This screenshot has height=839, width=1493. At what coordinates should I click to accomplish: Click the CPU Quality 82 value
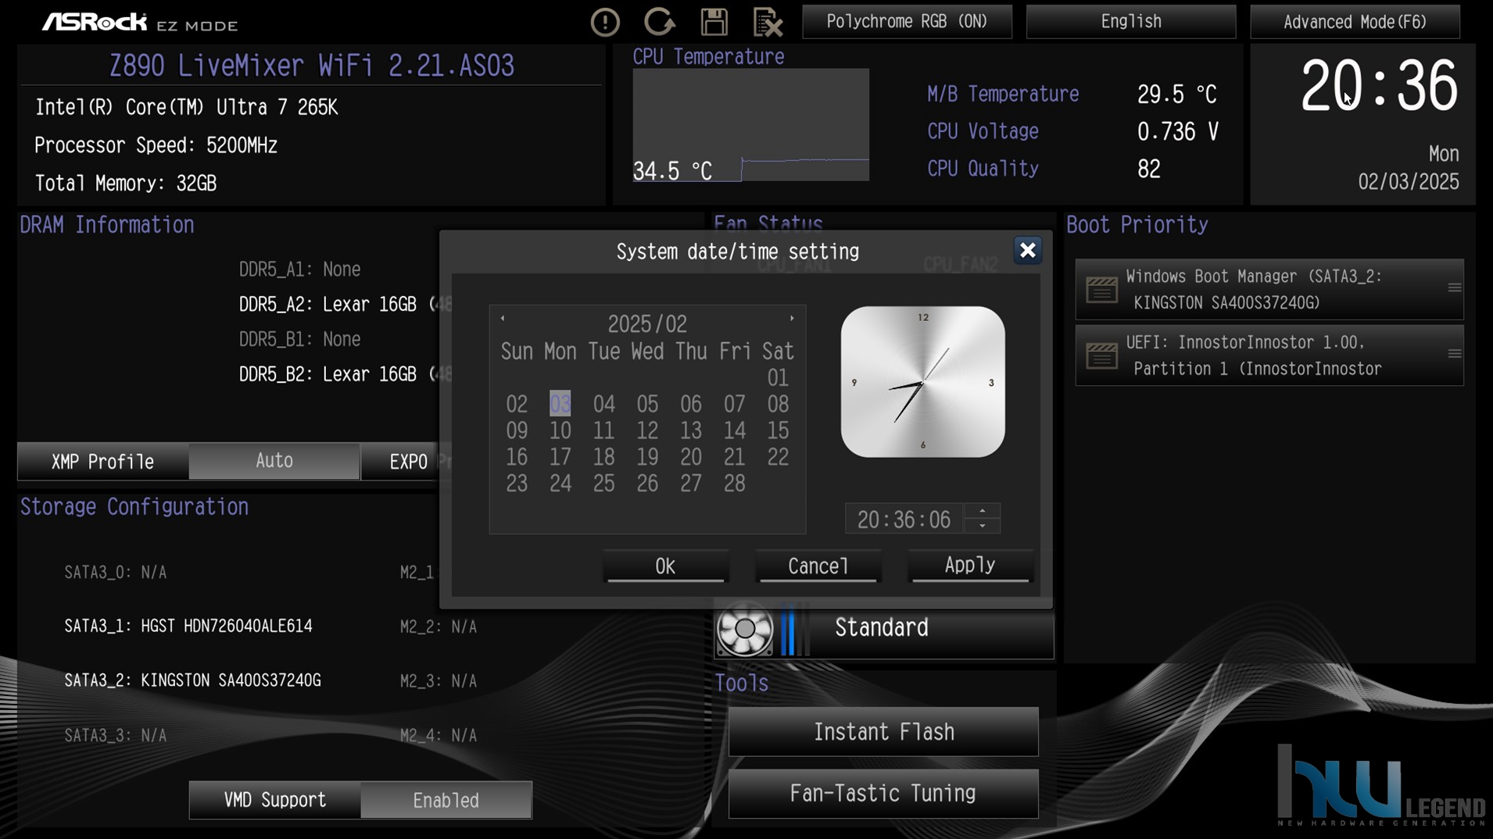(1148, 169)
